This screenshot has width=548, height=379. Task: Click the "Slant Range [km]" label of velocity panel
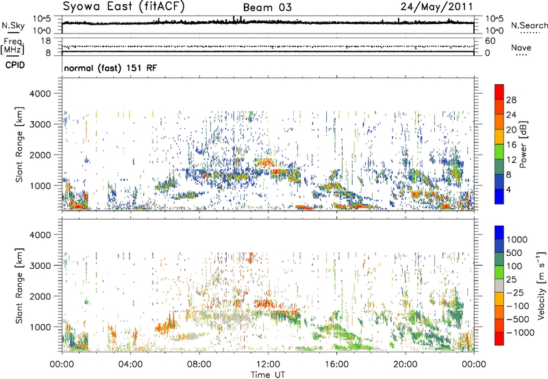pos(19,286)
